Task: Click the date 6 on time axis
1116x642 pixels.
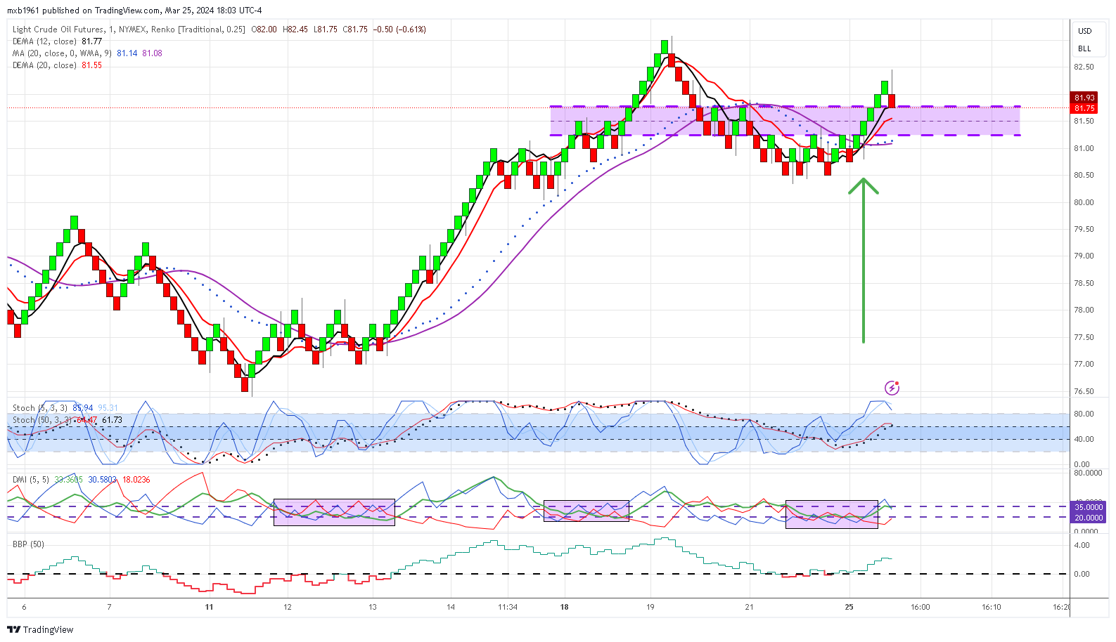Action: (24, 608)
